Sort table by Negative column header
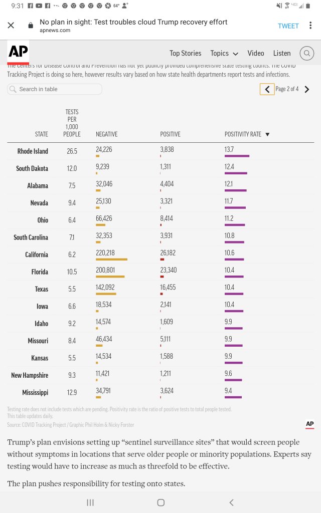 pyautogui.click(x=106, y=134)
